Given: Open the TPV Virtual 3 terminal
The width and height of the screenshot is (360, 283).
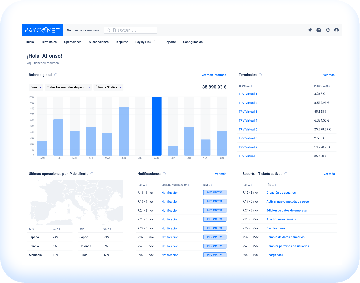Looking at the screenshot, I should coord(248,111).
